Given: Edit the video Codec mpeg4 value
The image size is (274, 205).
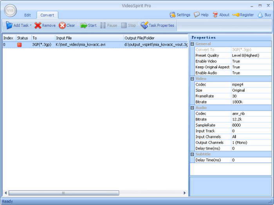Looking at the screenshot, I should click(x=251, y=85).
